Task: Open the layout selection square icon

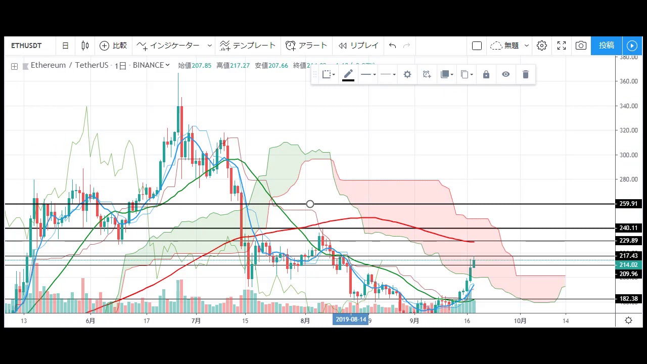Action: pyautogui.click(x=477, y=46)
